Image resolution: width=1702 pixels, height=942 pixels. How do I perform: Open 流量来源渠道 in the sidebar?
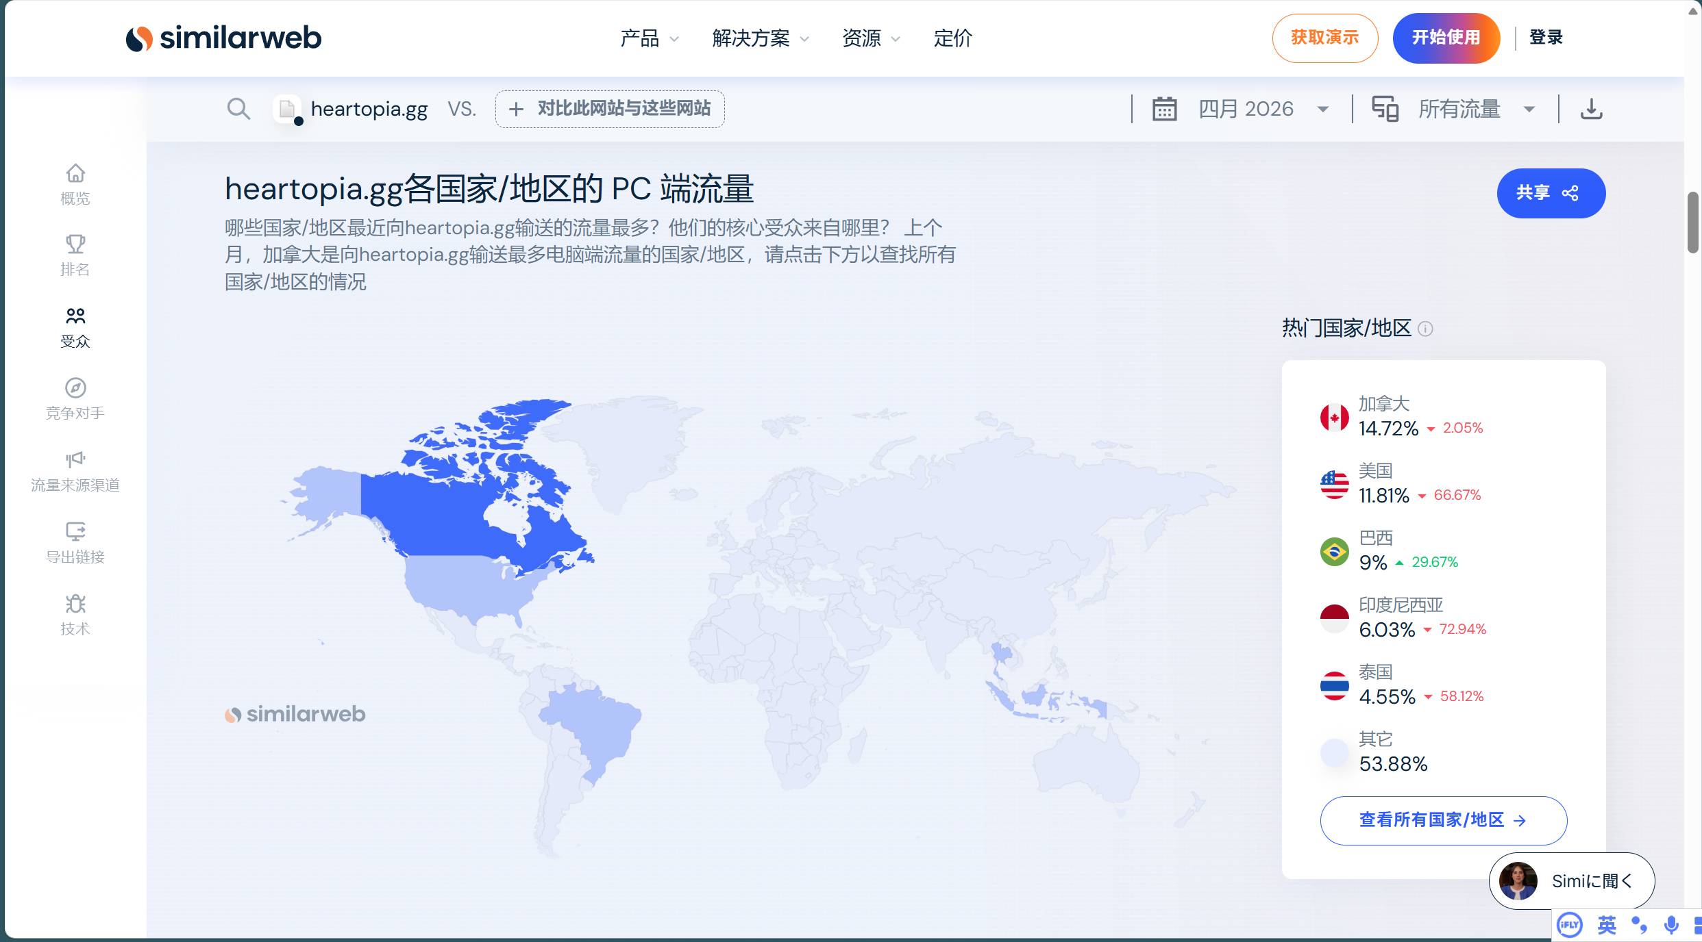pyautogui.click(x=75, y=472)
